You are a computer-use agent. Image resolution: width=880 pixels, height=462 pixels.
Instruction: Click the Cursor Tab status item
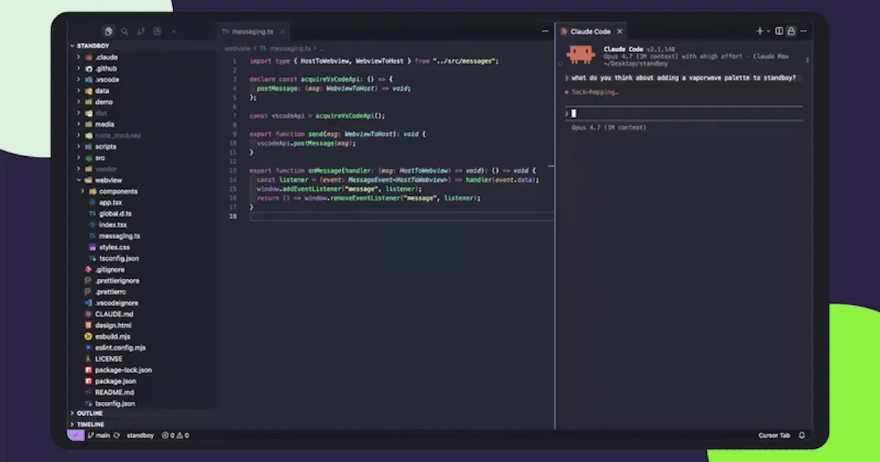pyautogui.click(x=774, y=436)
